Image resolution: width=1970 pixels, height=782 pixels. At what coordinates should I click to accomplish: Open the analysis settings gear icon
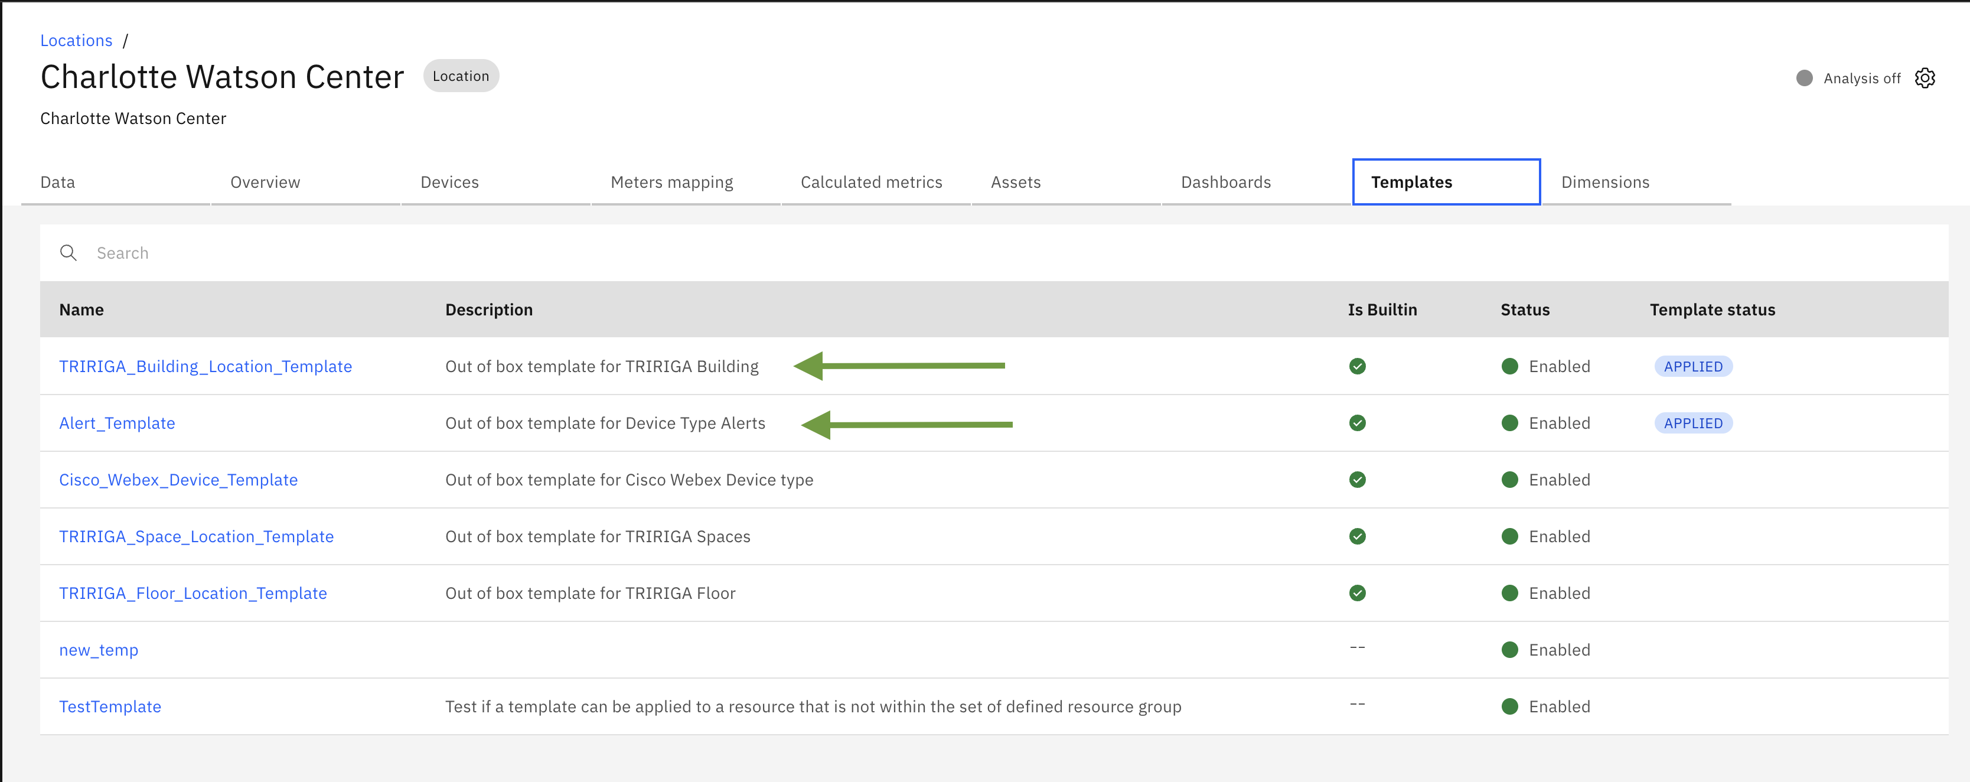coord(1925,78)
